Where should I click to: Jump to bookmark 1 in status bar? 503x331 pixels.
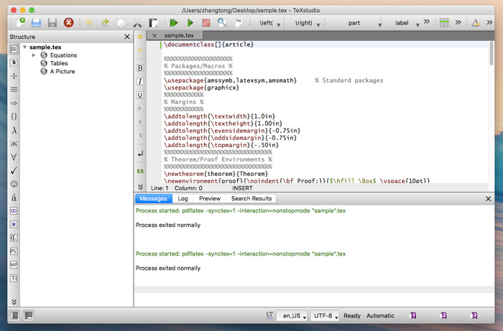[x=413, y=316]
